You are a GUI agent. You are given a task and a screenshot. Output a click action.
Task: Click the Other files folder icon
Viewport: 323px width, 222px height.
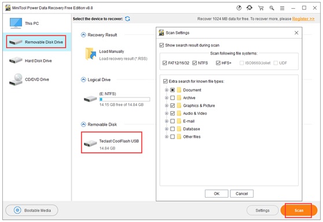(179, 137)
